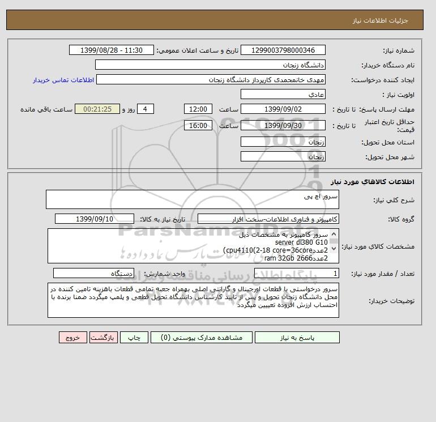
Task: Click the delivery city field 'زنجان'
Action: click(283, 156)
